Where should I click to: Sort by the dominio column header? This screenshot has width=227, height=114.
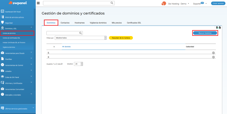[67, 47]
